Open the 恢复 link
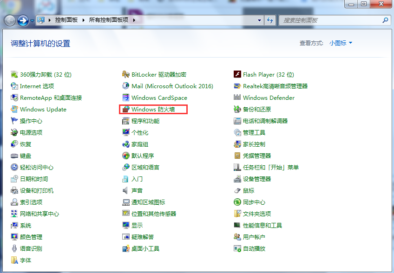 tap(26, 144)
